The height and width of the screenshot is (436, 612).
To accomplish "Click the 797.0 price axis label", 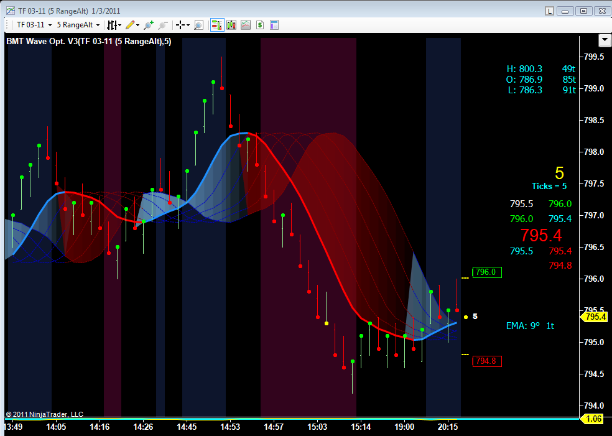I will coord(594,215).
